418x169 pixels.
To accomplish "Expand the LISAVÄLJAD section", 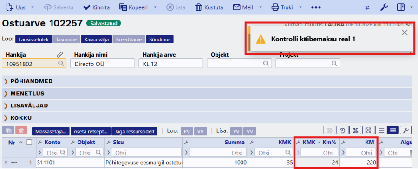I will [207, 105].
